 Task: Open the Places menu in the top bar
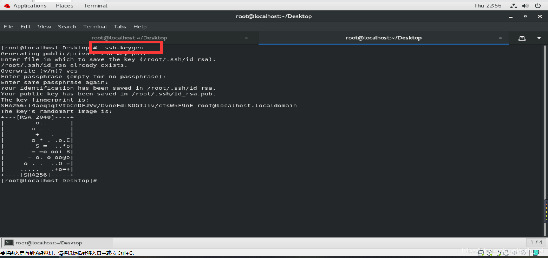click(x=65, y=6)
